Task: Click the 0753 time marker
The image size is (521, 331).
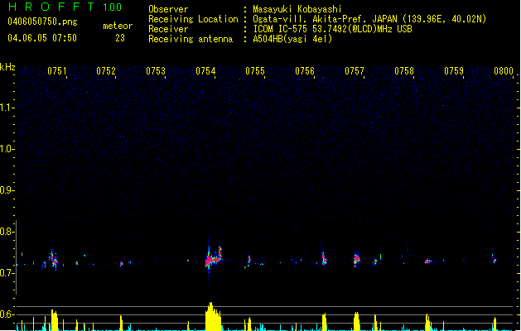Action: coord(156,71)
